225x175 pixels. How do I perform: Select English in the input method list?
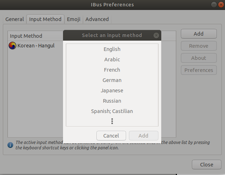pyautogui.click(x=112, y=49)
